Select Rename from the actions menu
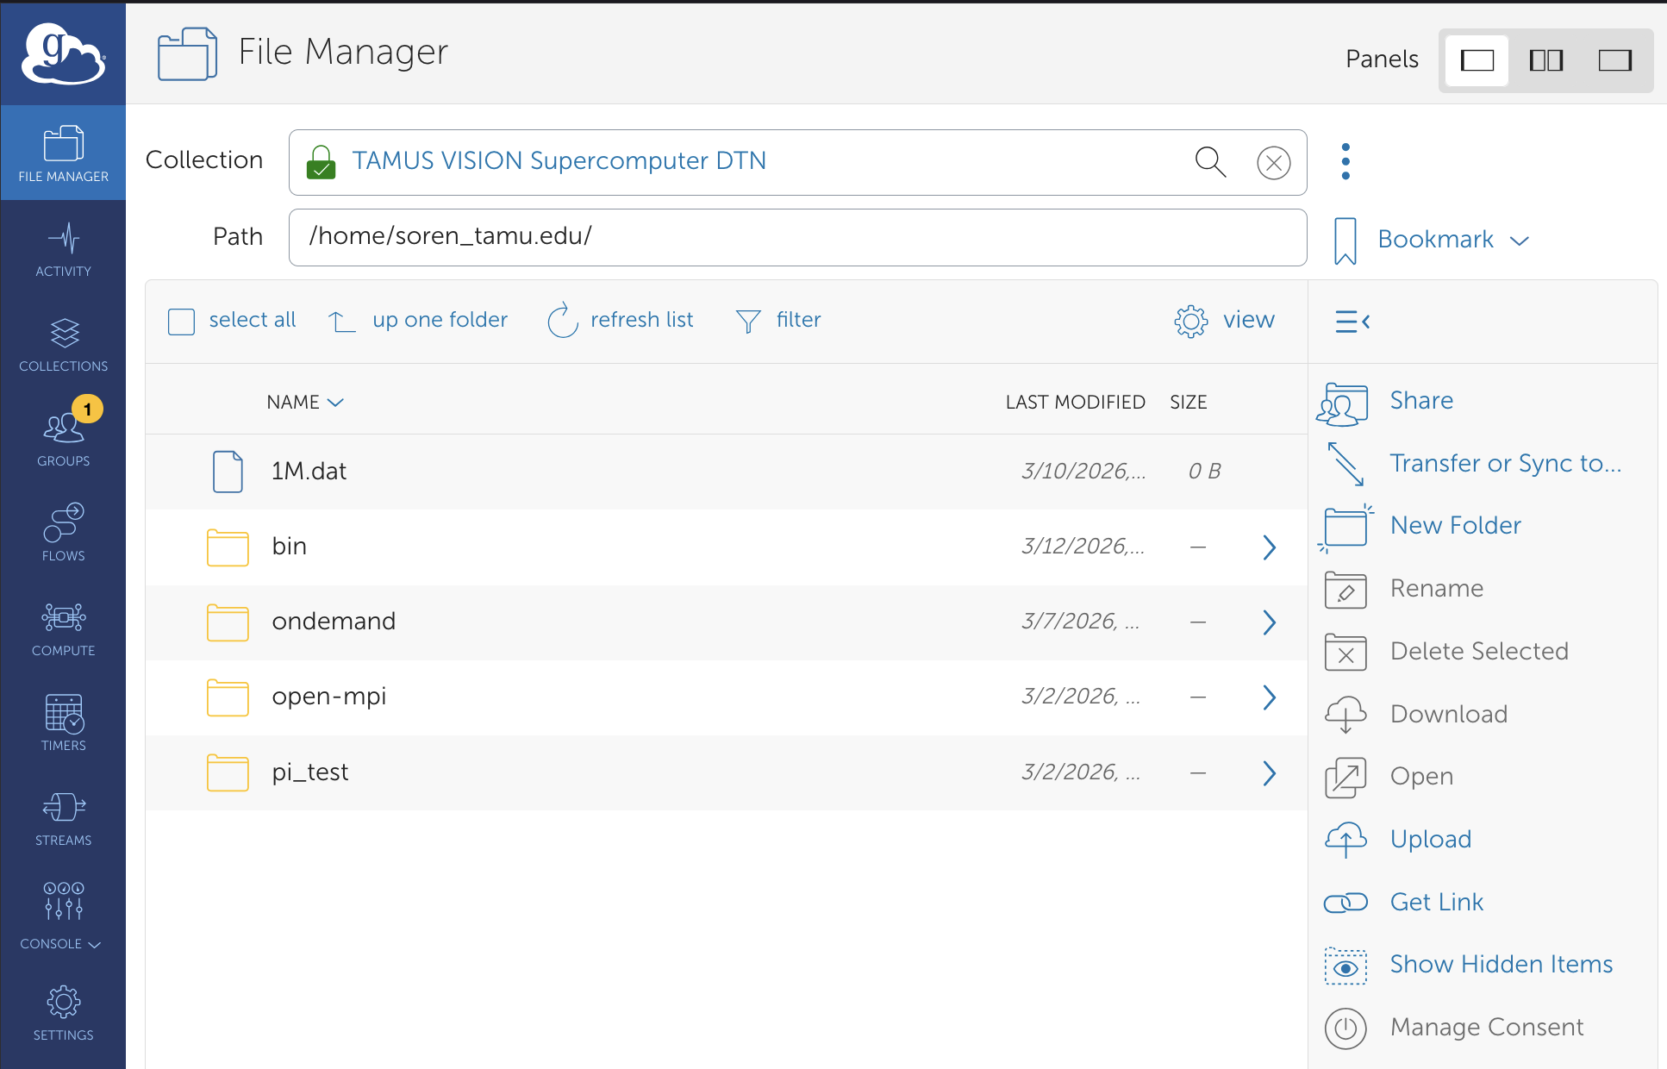This screenshot has height=1069, width=1667. 1436,588
